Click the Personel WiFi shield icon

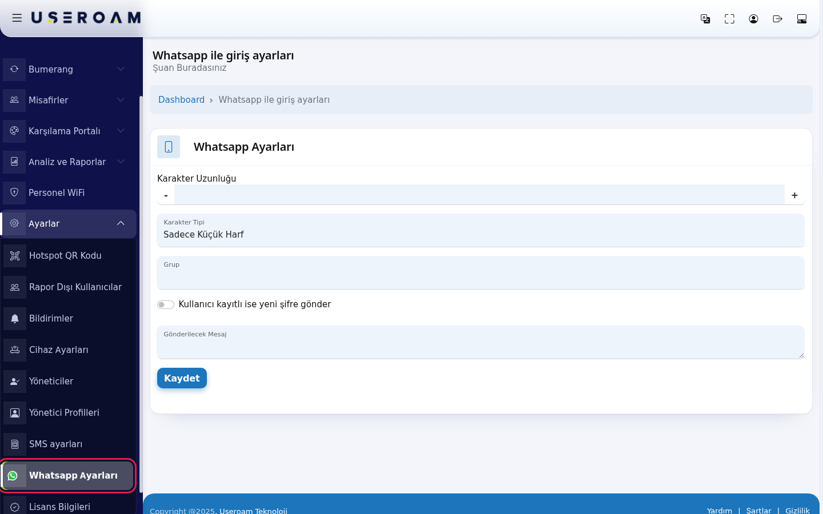pyautogui.click(x=14, y=192)
